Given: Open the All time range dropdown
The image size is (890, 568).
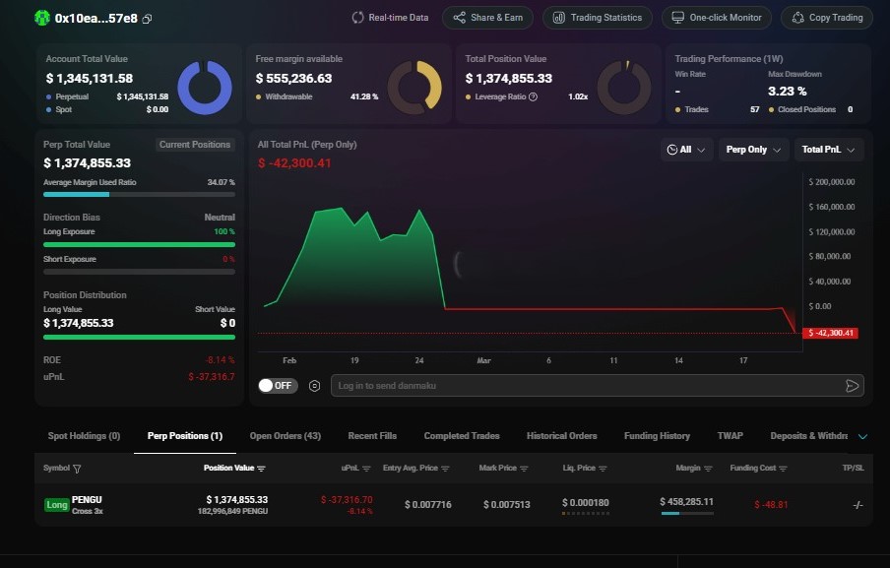Looking at the screenshot, I should point(686,150).
